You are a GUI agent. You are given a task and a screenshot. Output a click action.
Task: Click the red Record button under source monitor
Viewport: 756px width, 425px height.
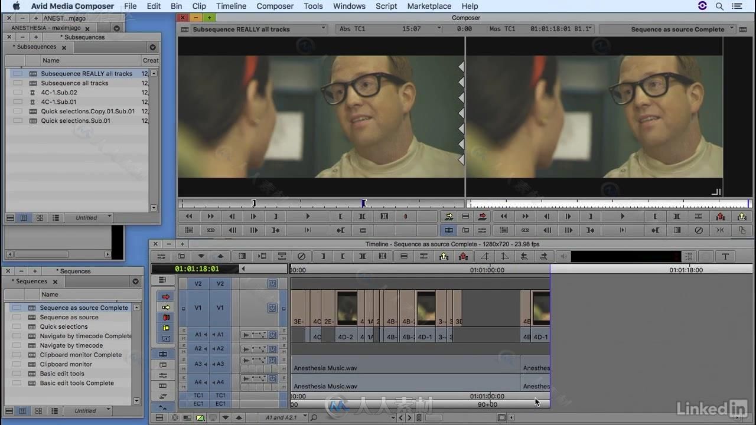coord(406,217)
